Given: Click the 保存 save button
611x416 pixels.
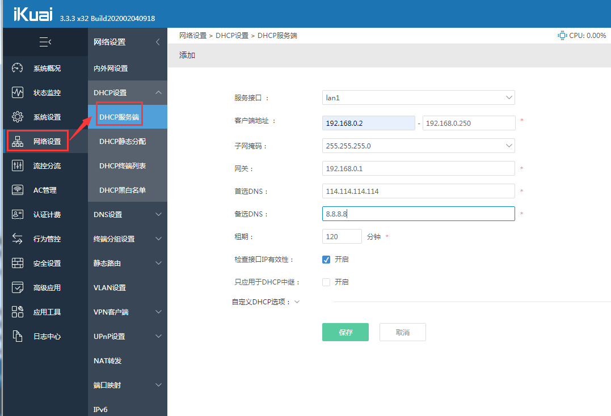Looking at the screenshot, I should (x=345, y=332).
